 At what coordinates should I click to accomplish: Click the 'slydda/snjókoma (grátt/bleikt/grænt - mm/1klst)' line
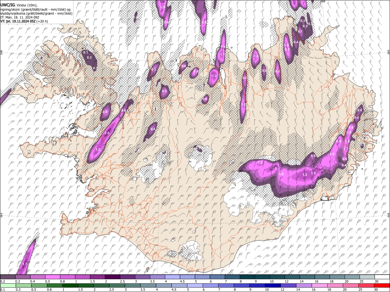tap(37, 14)
